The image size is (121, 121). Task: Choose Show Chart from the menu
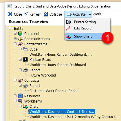coord(83,36)
